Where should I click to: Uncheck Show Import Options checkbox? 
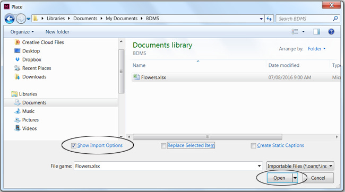click(x=74, y=146)
